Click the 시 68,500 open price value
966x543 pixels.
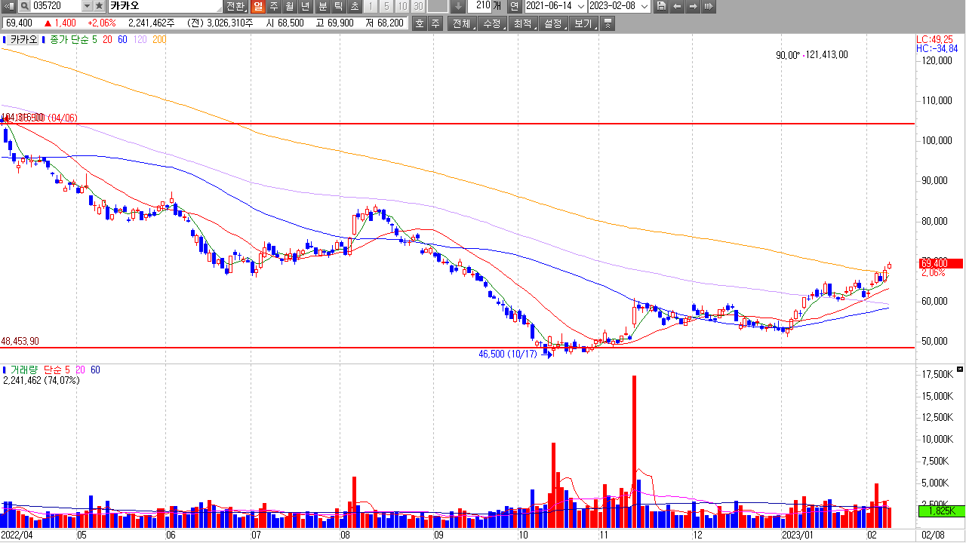(x=285, y=23)
